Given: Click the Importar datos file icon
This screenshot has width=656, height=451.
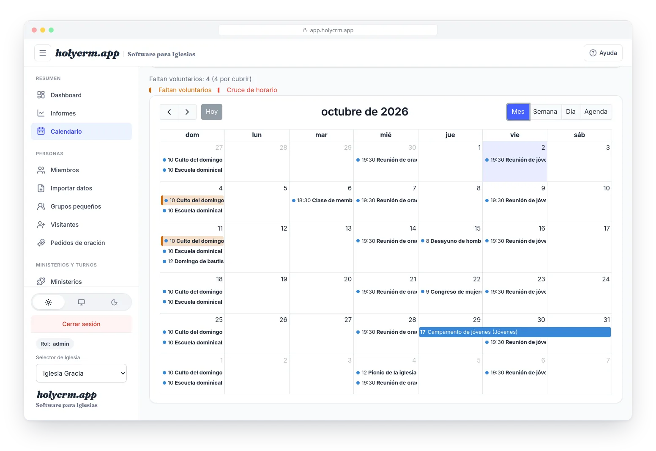Looking at the screenshot, I should (x=41, y=188).
